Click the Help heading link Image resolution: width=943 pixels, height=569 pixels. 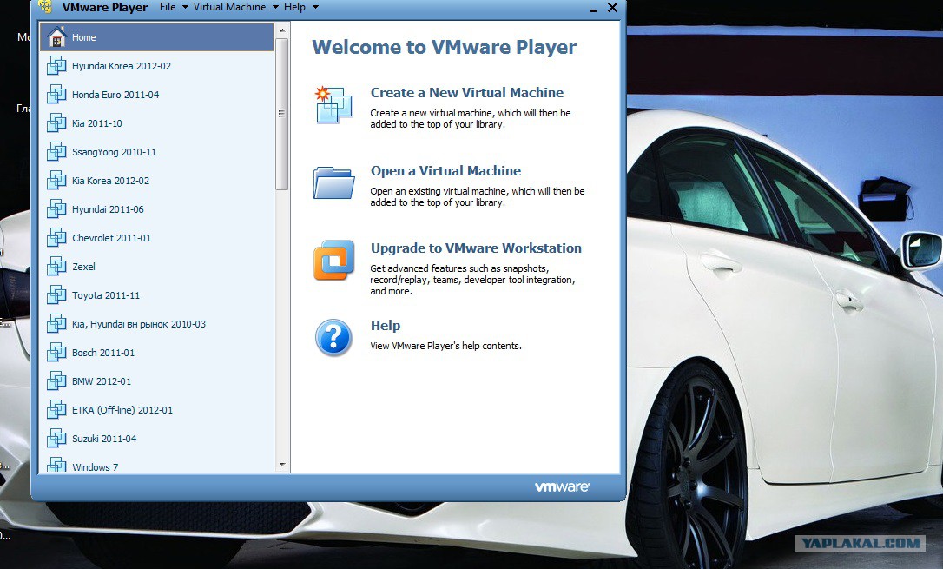(386, 326)
